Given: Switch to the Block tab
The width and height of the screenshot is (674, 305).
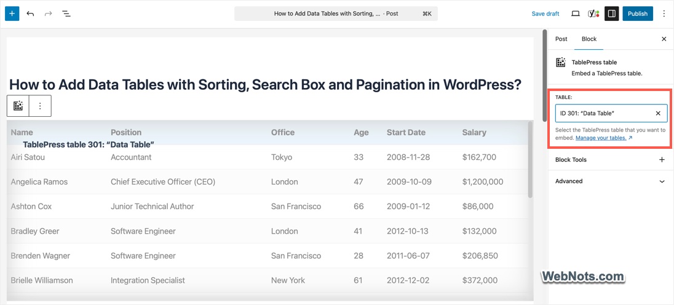Looking at the screenshot, I should [x=589, y=39].
